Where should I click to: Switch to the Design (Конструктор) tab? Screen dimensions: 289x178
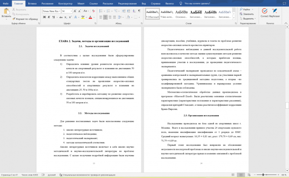pos(65,3)
